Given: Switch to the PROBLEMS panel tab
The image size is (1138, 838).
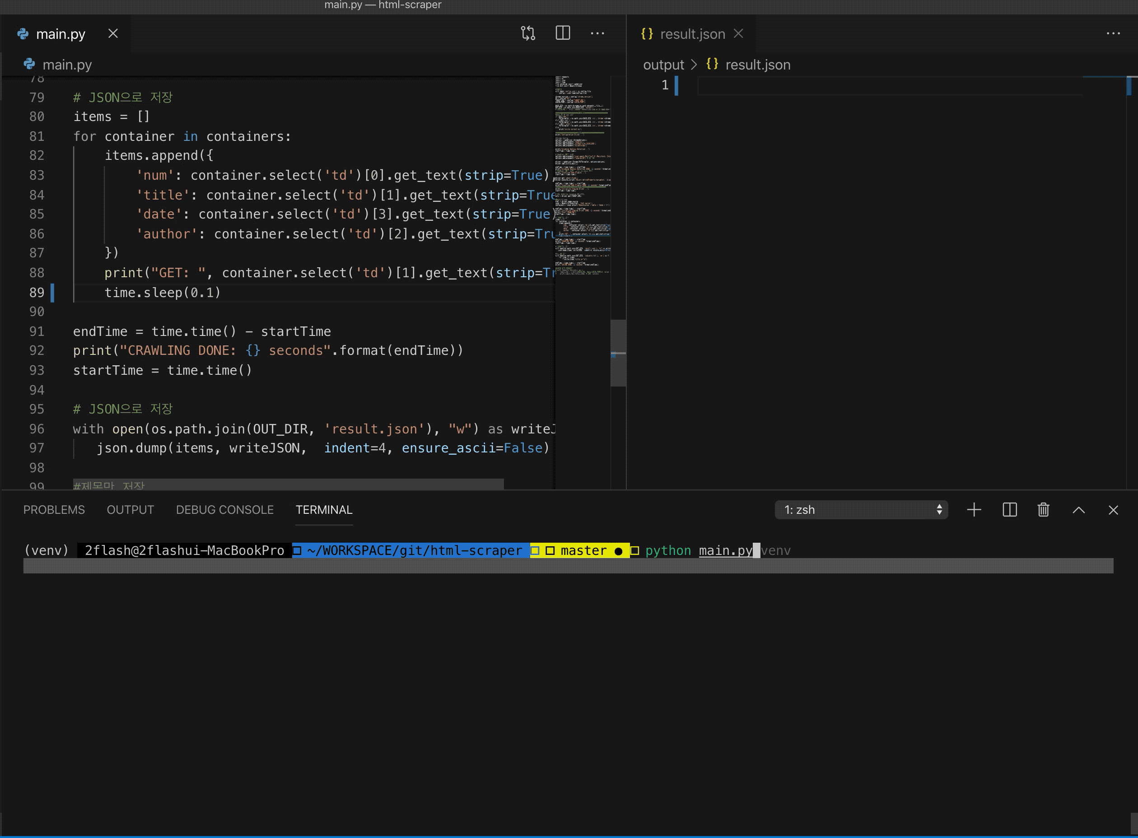Looking at the screenshot, I should point(54,510).
